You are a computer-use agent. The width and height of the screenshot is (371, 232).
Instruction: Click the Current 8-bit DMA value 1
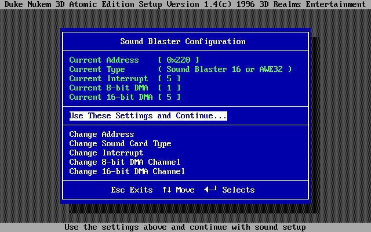[169, 88]
